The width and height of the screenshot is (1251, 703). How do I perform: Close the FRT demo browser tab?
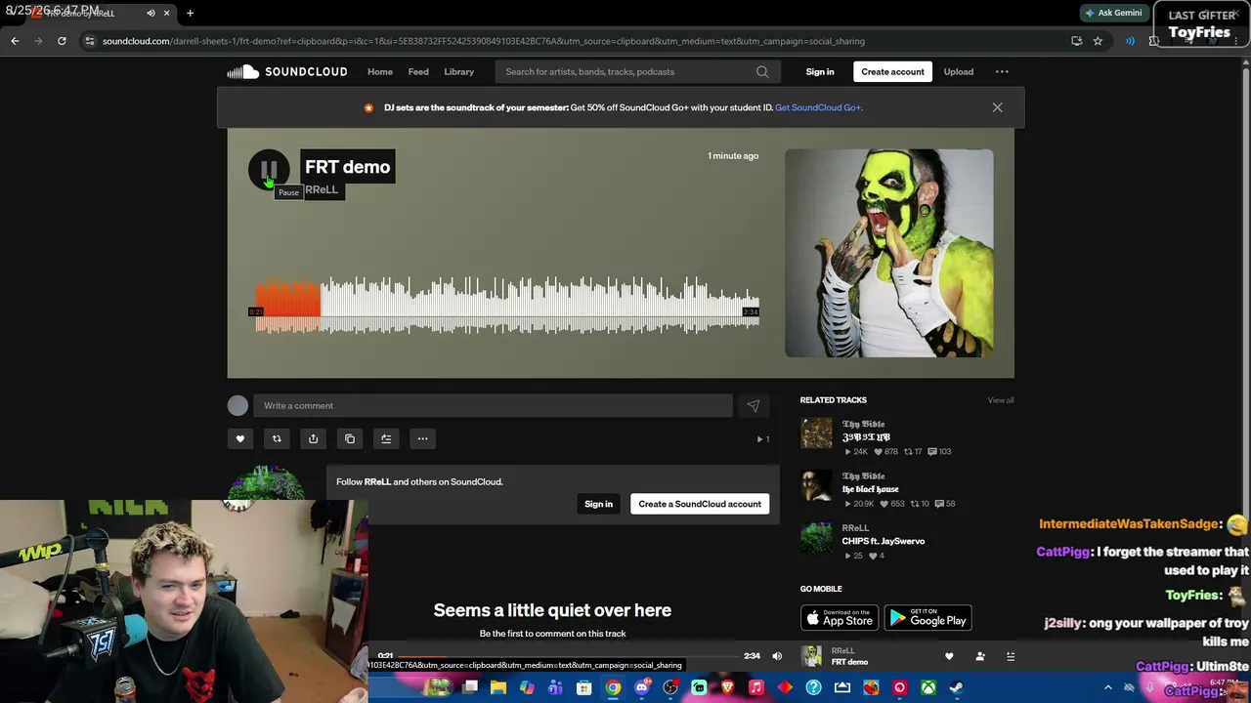pos(166,14)
